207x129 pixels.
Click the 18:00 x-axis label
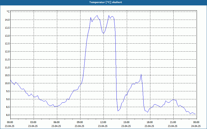(x=150, y=122)
